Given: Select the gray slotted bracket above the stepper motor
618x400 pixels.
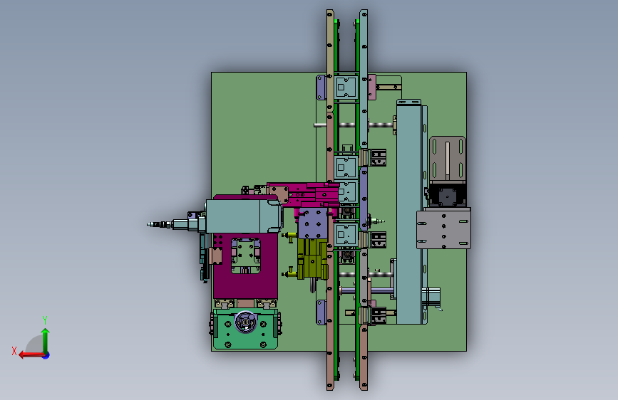Looking at the screenshot, I should [x=448, y=159].
